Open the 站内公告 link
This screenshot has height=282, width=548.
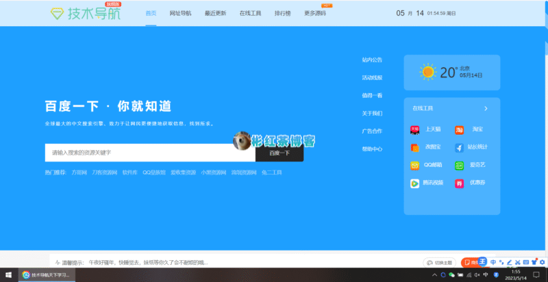point(372,60)
